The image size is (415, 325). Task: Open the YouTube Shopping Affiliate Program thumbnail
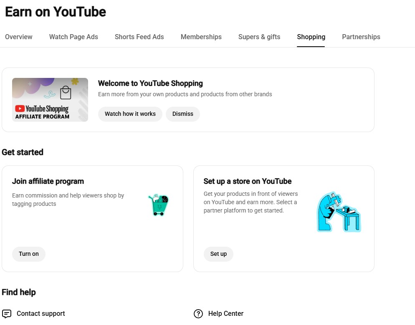coord(50,100)
